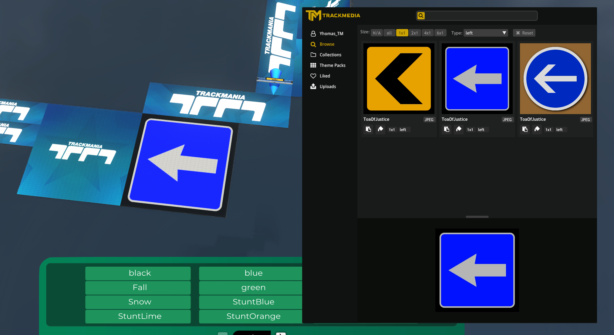614x335 pixels.
Task: Click the Yhomas_TM profile icon
Action: [313, 33]
